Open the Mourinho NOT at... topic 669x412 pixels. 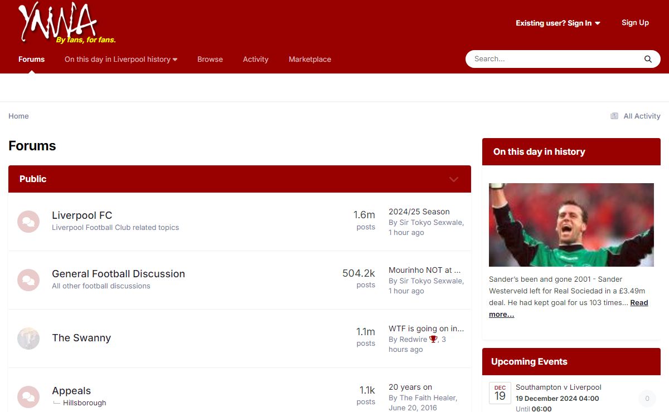click(x=425, y=270)
